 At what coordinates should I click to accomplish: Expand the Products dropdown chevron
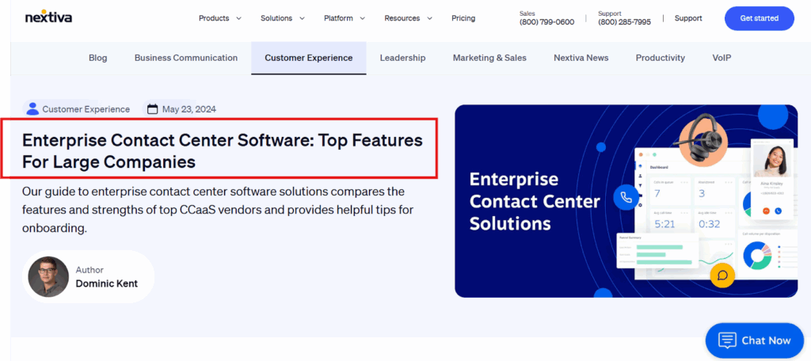(238, 18)
